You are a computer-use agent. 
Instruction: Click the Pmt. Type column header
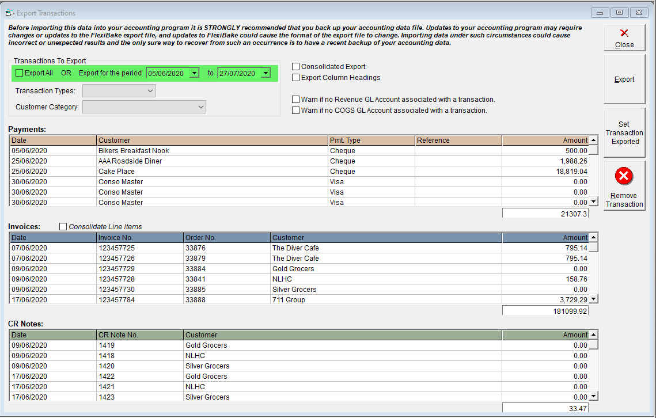372,140
